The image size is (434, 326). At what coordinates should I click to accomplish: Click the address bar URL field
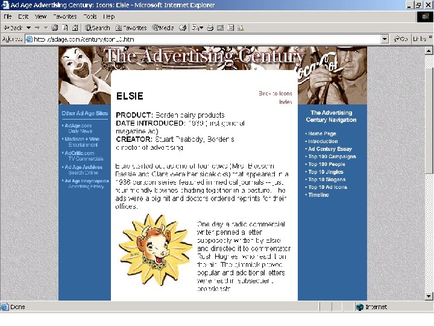204,39
